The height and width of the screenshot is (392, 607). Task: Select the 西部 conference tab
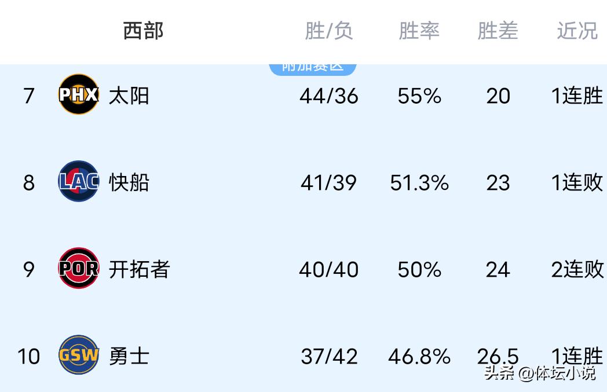(x=143, y=31)
